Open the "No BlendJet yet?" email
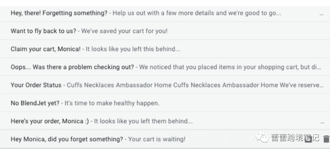This screenshot has height=152, width=330. 35,103
